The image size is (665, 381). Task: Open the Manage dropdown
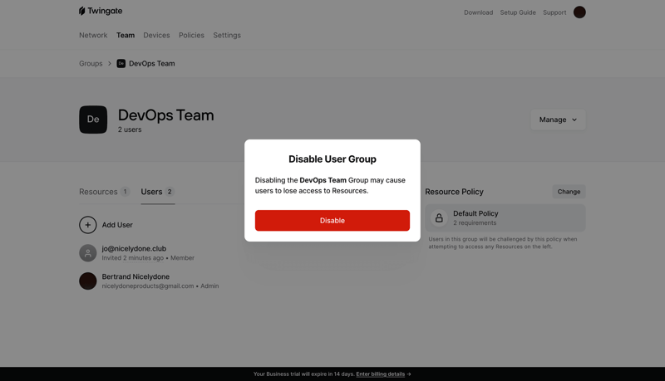558,120
